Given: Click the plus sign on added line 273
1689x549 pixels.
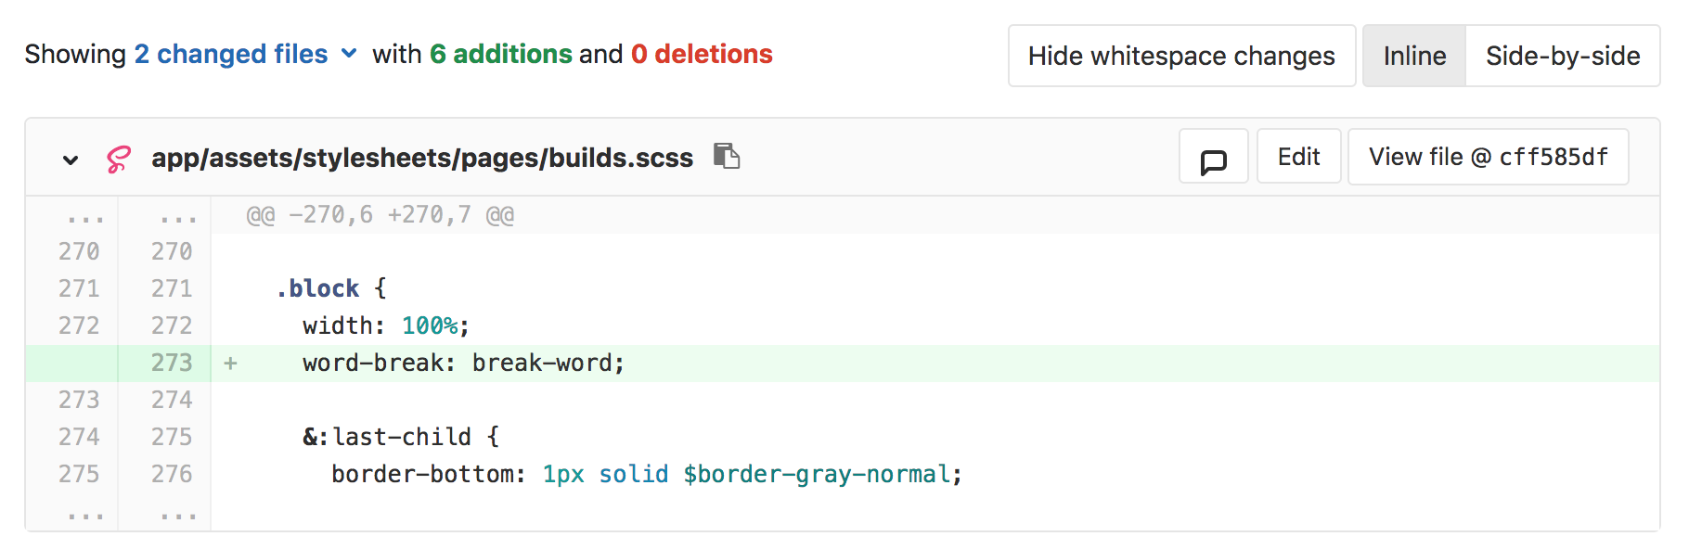Looking at the screenshot, I should click(x=230, y=363).
